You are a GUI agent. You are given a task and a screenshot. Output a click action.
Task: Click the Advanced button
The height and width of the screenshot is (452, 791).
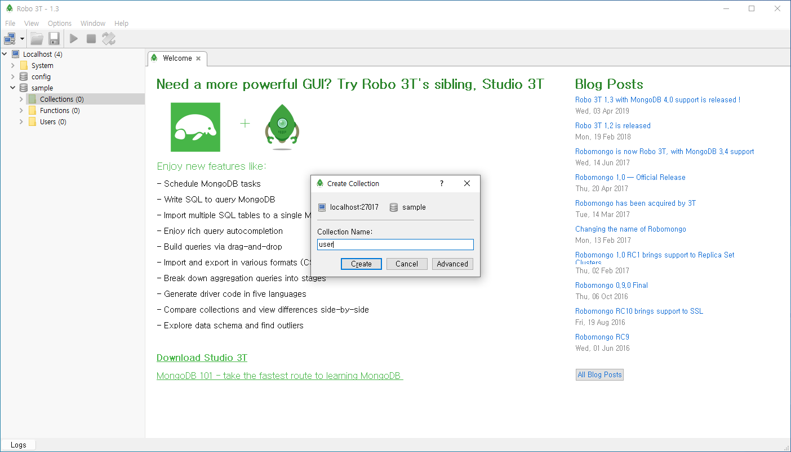pos(452,264)
